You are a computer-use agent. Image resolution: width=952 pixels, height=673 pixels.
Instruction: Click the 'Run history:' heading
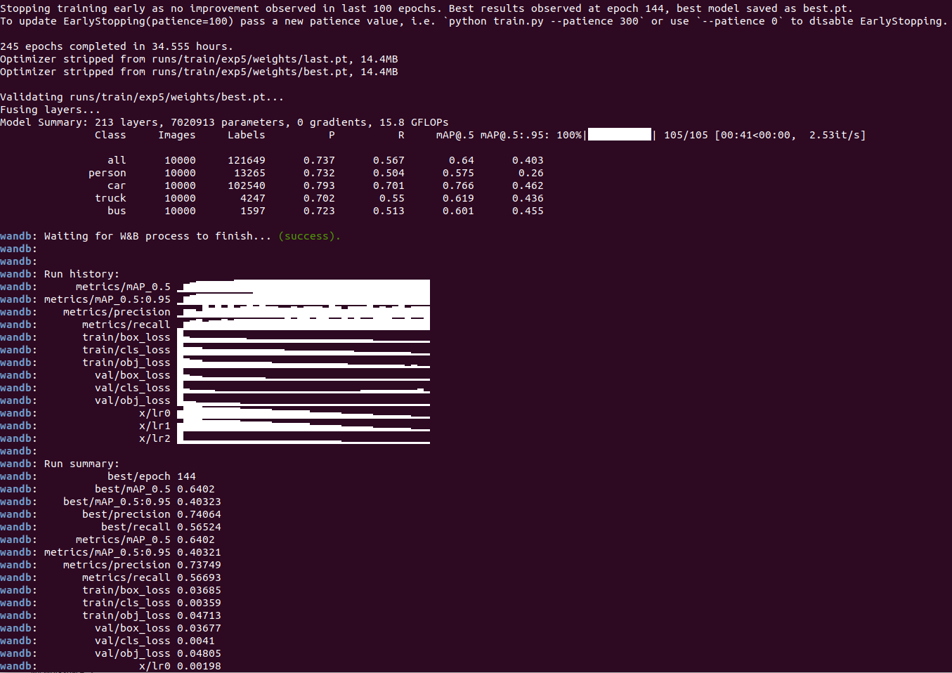[81, 274]
